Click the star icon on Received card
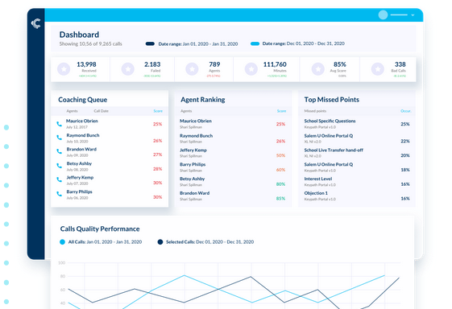This screenshot has width=452, height=309. [x=64, y=69]
